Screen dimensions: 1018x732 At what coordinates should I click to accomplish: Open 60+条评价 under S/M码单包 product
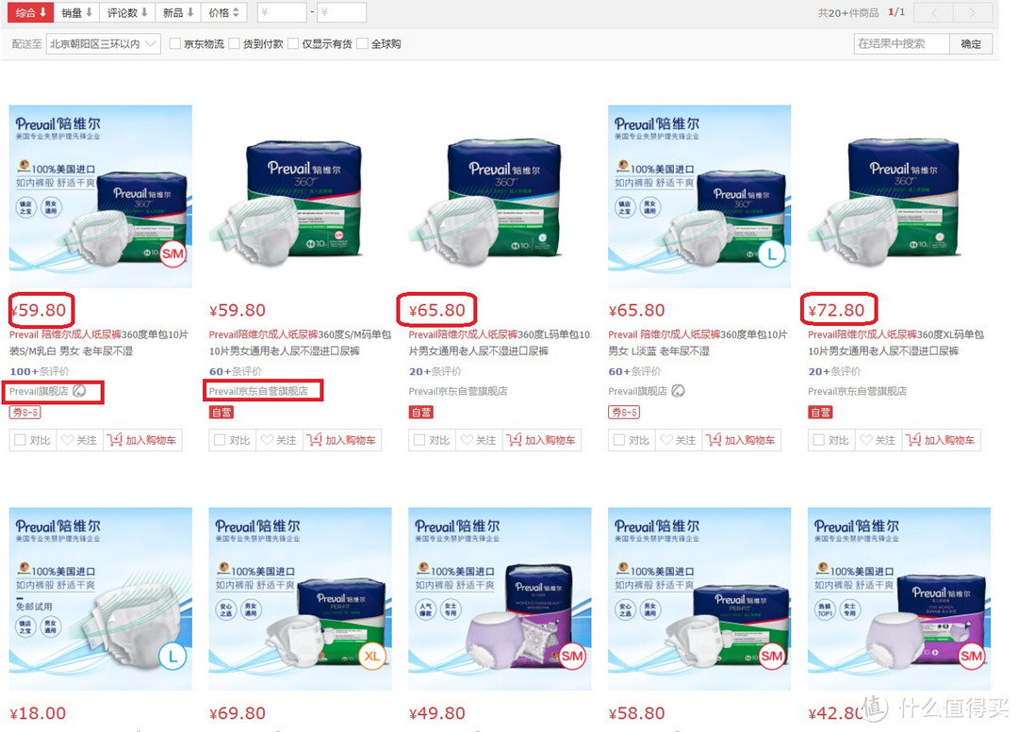(236, 371)
